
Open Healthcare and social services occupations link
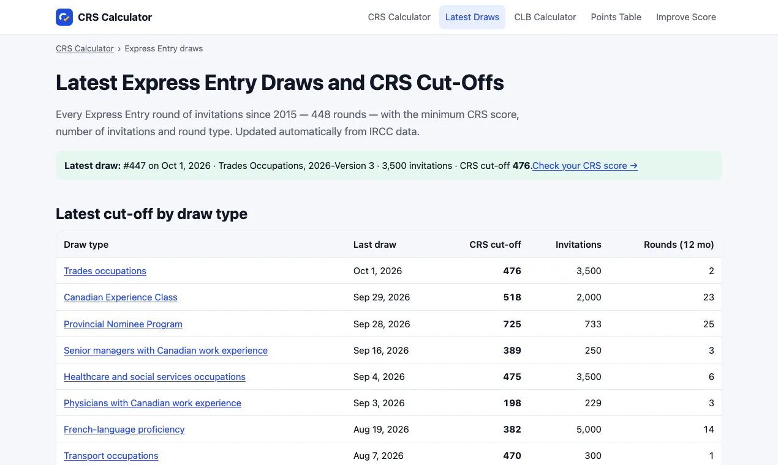pyautogui.click(x=154, y=377)
